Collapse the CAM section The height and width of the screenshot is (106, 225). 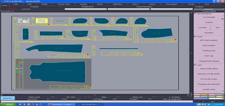pyautogui.click(x=195, y=65)
